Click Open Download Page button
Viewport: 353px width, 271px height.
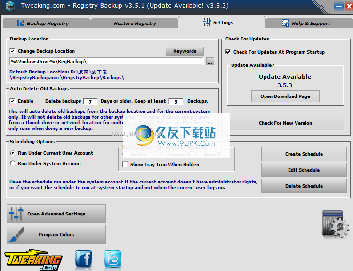tap(285, 96)
